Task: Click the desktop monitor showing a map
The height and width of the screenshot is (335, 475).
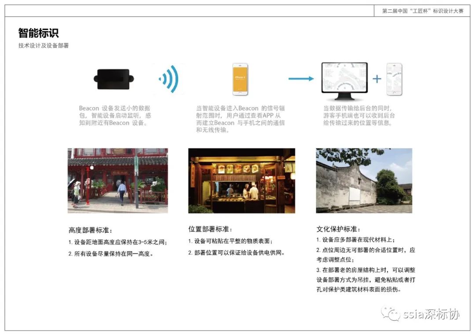Action: 344,81
